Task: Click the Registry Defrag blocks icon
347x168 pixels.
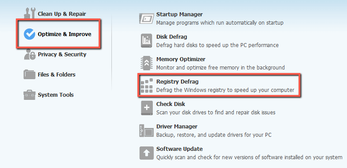Action: tap(147, 86)
